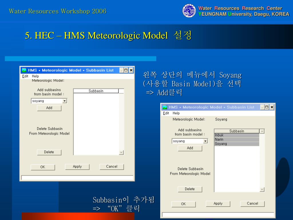The width and height of the screenshot is (293, 220).
Task: Click the HMS app icon in left window title
Action: pos(24,70)
